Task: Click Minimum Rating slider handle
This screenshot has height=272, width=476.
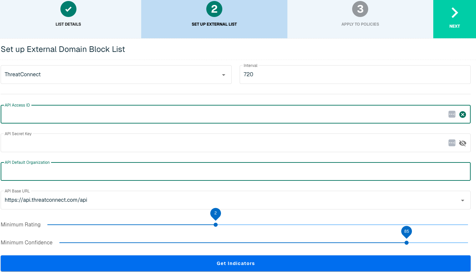Action: [x=216, y=225]
